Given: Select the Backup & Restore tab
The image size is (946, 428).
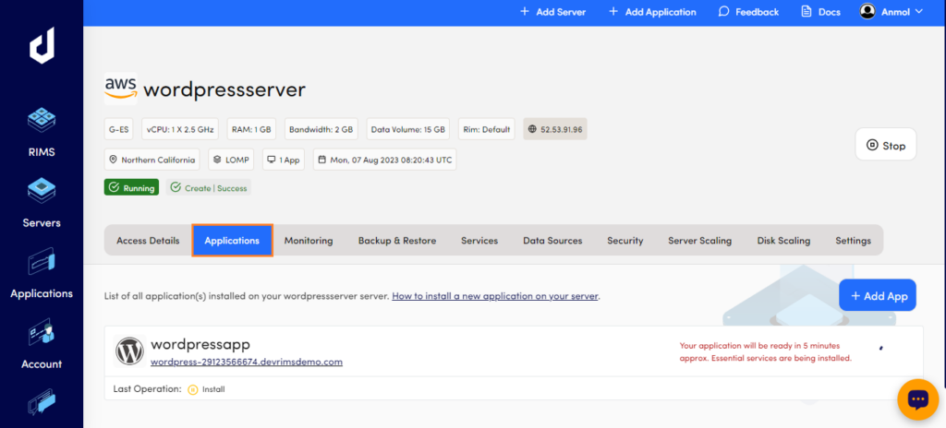Looking at the screenshot, I should [x=397, y=241].
